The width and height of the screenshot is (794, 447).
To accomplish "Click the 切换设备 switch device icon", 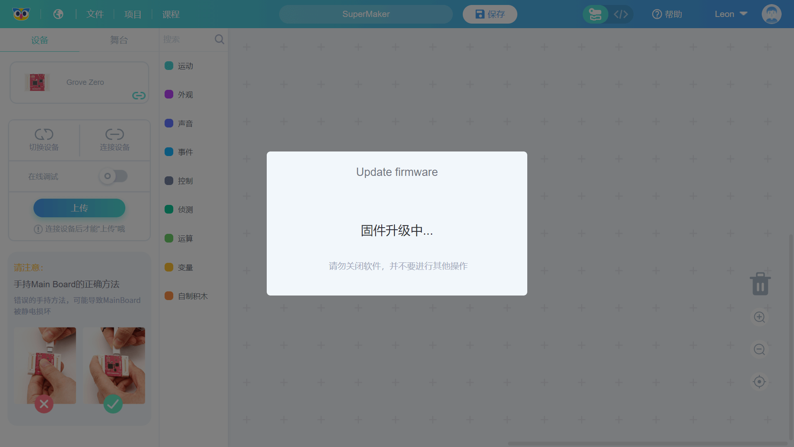I will click(44, 135).
